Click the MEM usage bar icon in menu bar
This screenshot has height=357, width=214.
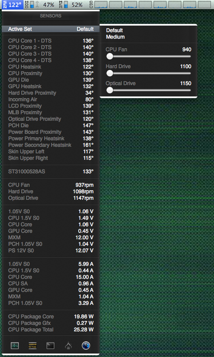(x=66, y=4)
